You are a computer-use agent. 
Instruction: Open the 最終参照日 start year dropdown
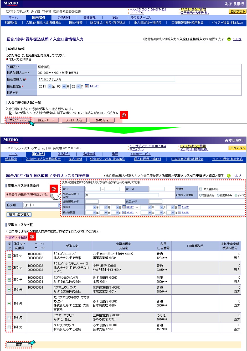[91, 213]
